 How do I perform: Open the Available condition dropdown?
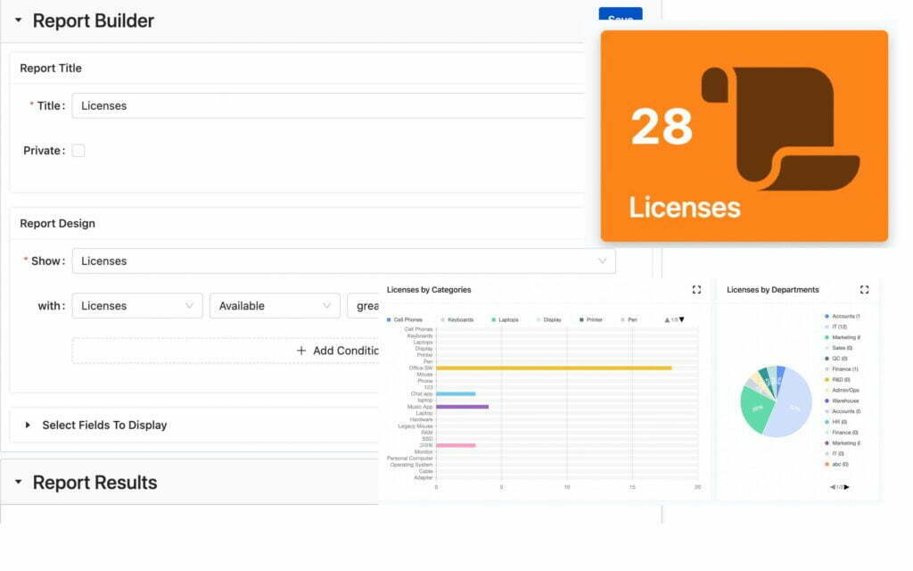(x=274, y=305)
